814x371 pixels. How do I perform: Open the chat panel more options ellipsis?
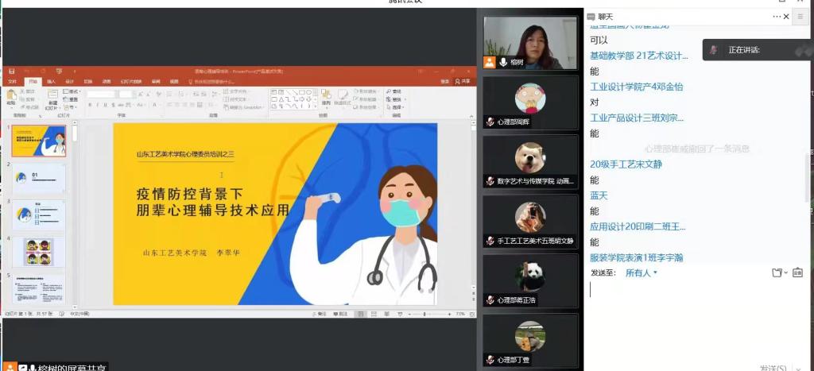click(x=777, y=16)
